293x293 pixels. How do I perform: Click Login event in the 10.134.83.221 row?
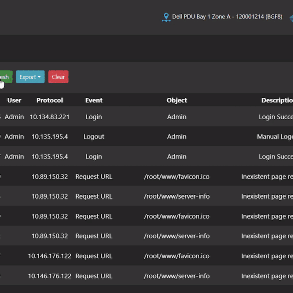pos(94,117)
